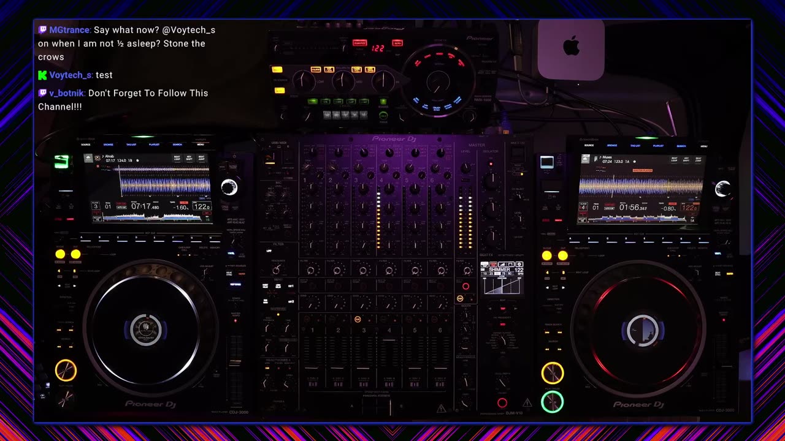Select BROWSE tab on left CDJ

[x=109, y=145]
